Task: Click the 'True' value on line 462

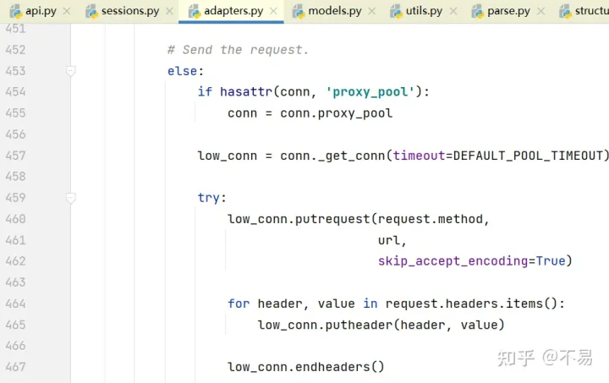Action: click(551, 261)
